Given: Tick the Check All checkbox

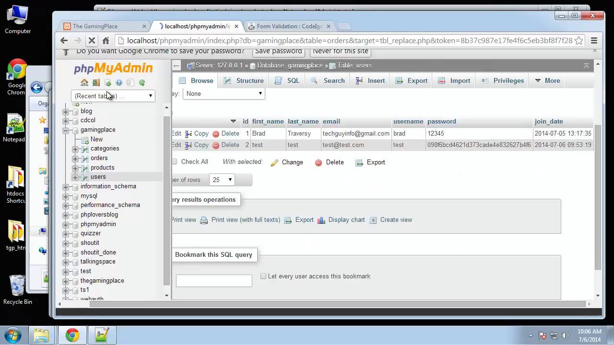Looking at the screenshot, I should (x=175, y=162).
